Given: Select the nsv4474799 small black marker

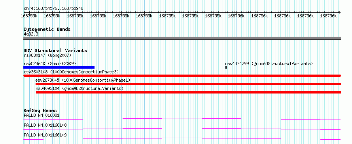Looking at the screenshot, I should tap(226, 67).
